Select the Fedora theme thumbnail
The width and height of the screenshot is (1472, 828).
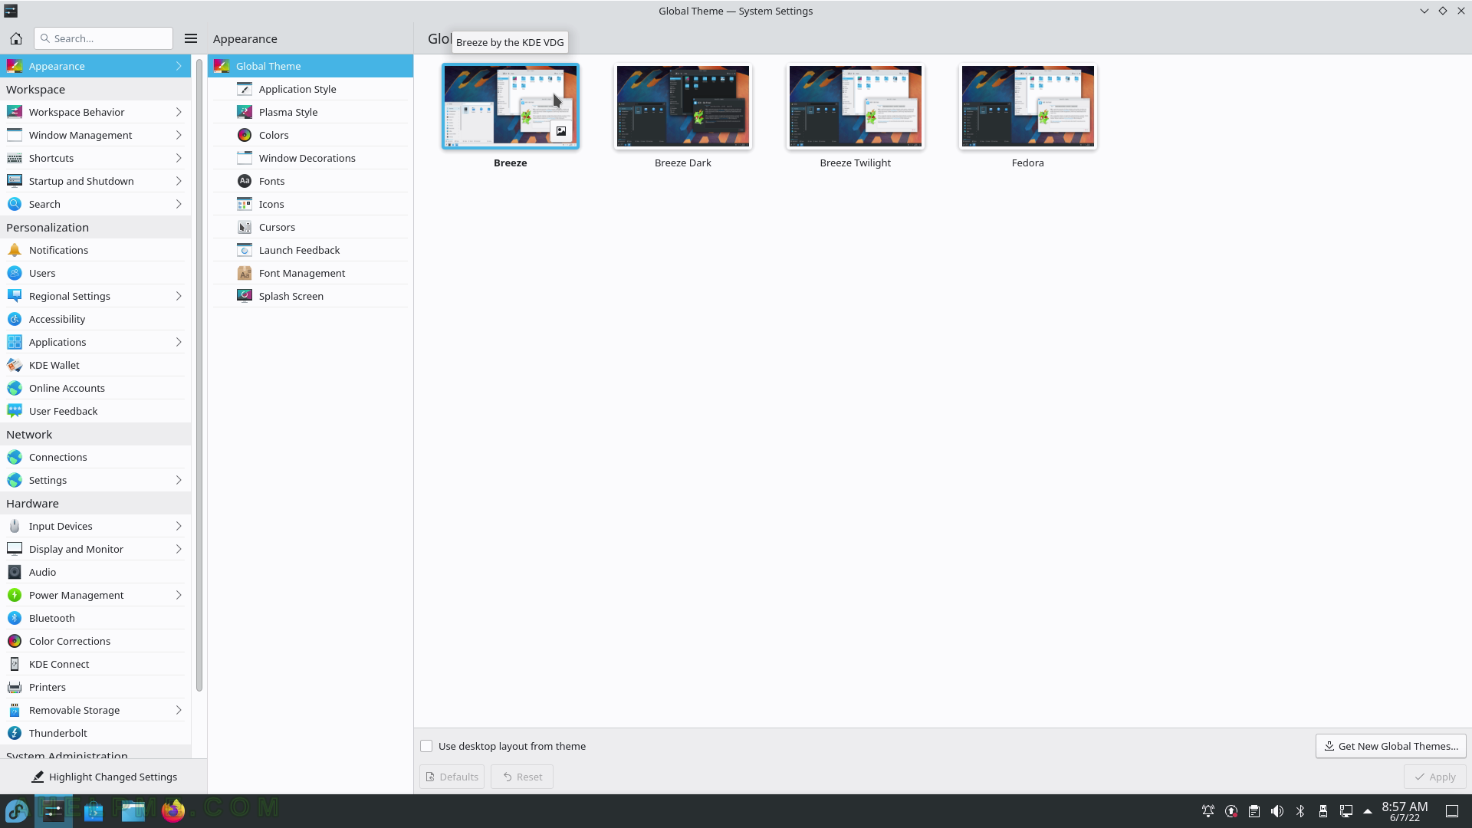click(1028, 106)
